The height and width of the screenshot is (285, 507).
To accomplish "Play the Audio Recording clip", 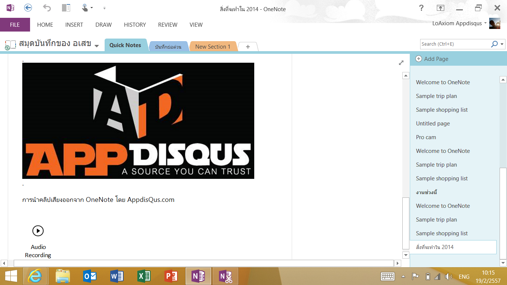I will (x=38, y=231).
